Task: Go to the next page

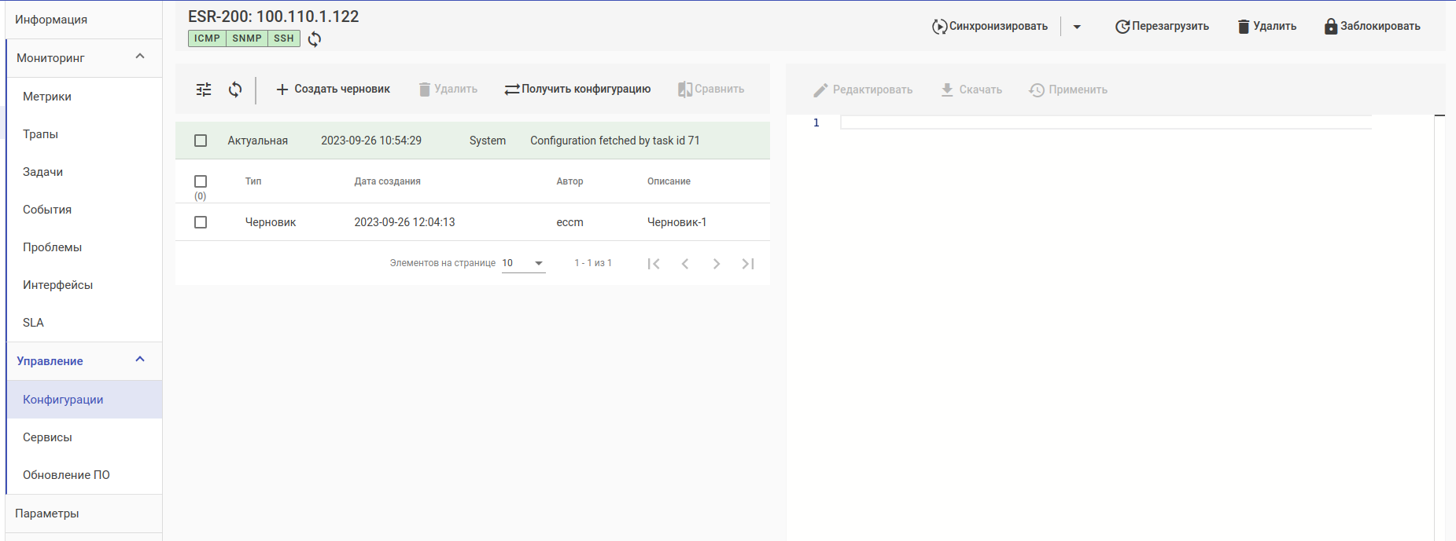Action: pyautogui.click(x=717, y=264)
